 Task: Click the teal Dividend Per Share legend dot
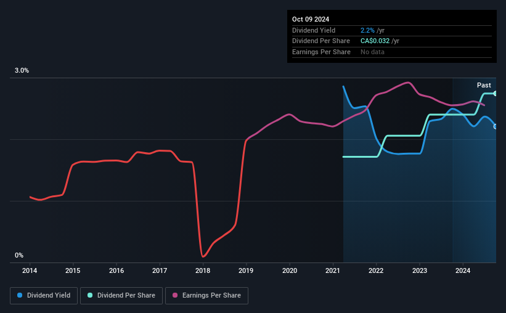(90, 295)
